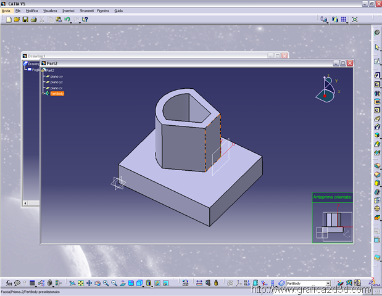The width and height of the screenshot is (382, 296).
Task: Open the Inserisci menu
Action: (68, 10)
